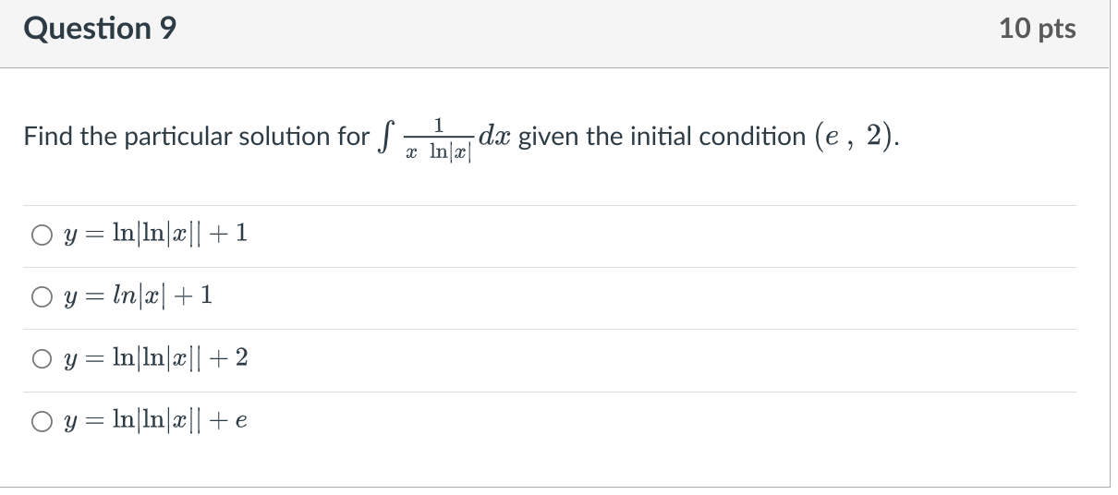Mark the radio button for y = ln|ln|x|| + e
Screen dimensions: 1118x495
(x=41, y=420)
